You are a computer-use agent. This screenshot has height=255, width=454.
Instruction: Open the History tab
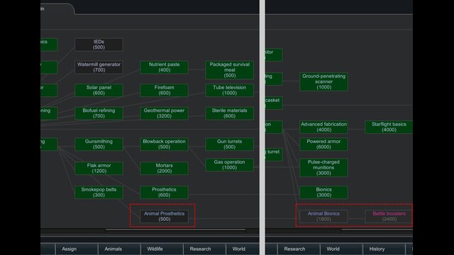384,249
